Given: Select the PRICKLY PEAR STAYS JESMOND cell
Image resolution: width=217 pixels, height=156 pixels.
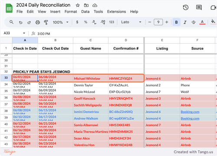Looking at the screenshot, I should 42,72.
